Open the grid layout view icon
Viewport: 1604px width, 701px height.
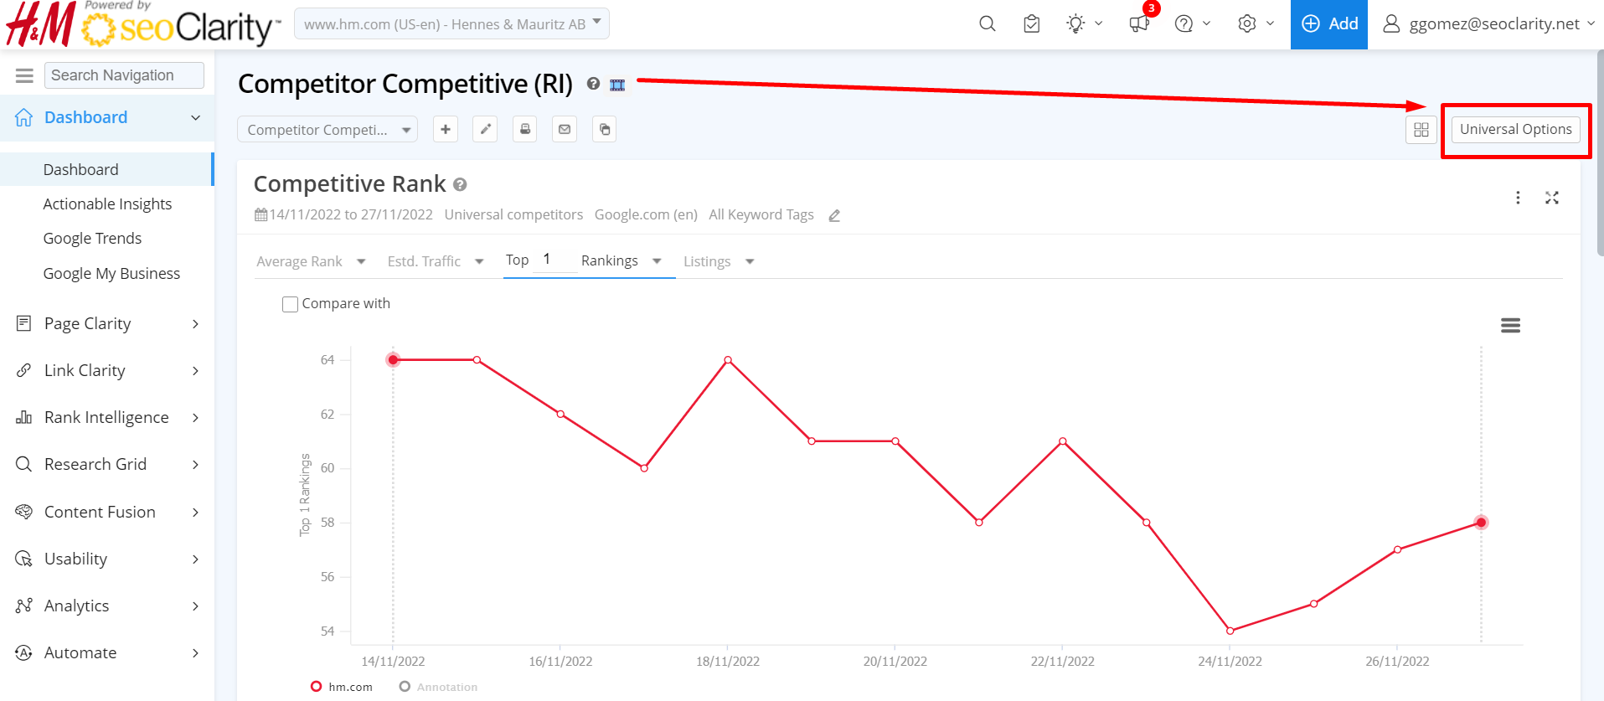pyautogui.click(x=1421, y=130)
